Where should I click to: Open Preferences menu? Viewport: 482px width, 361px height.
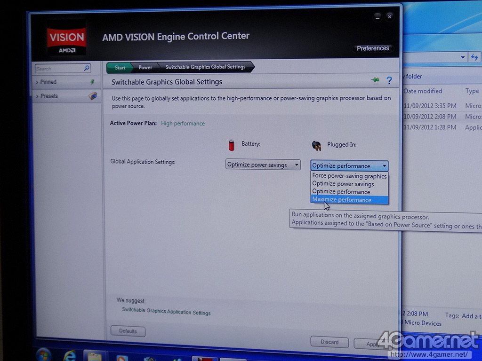(x=373, y=48)
